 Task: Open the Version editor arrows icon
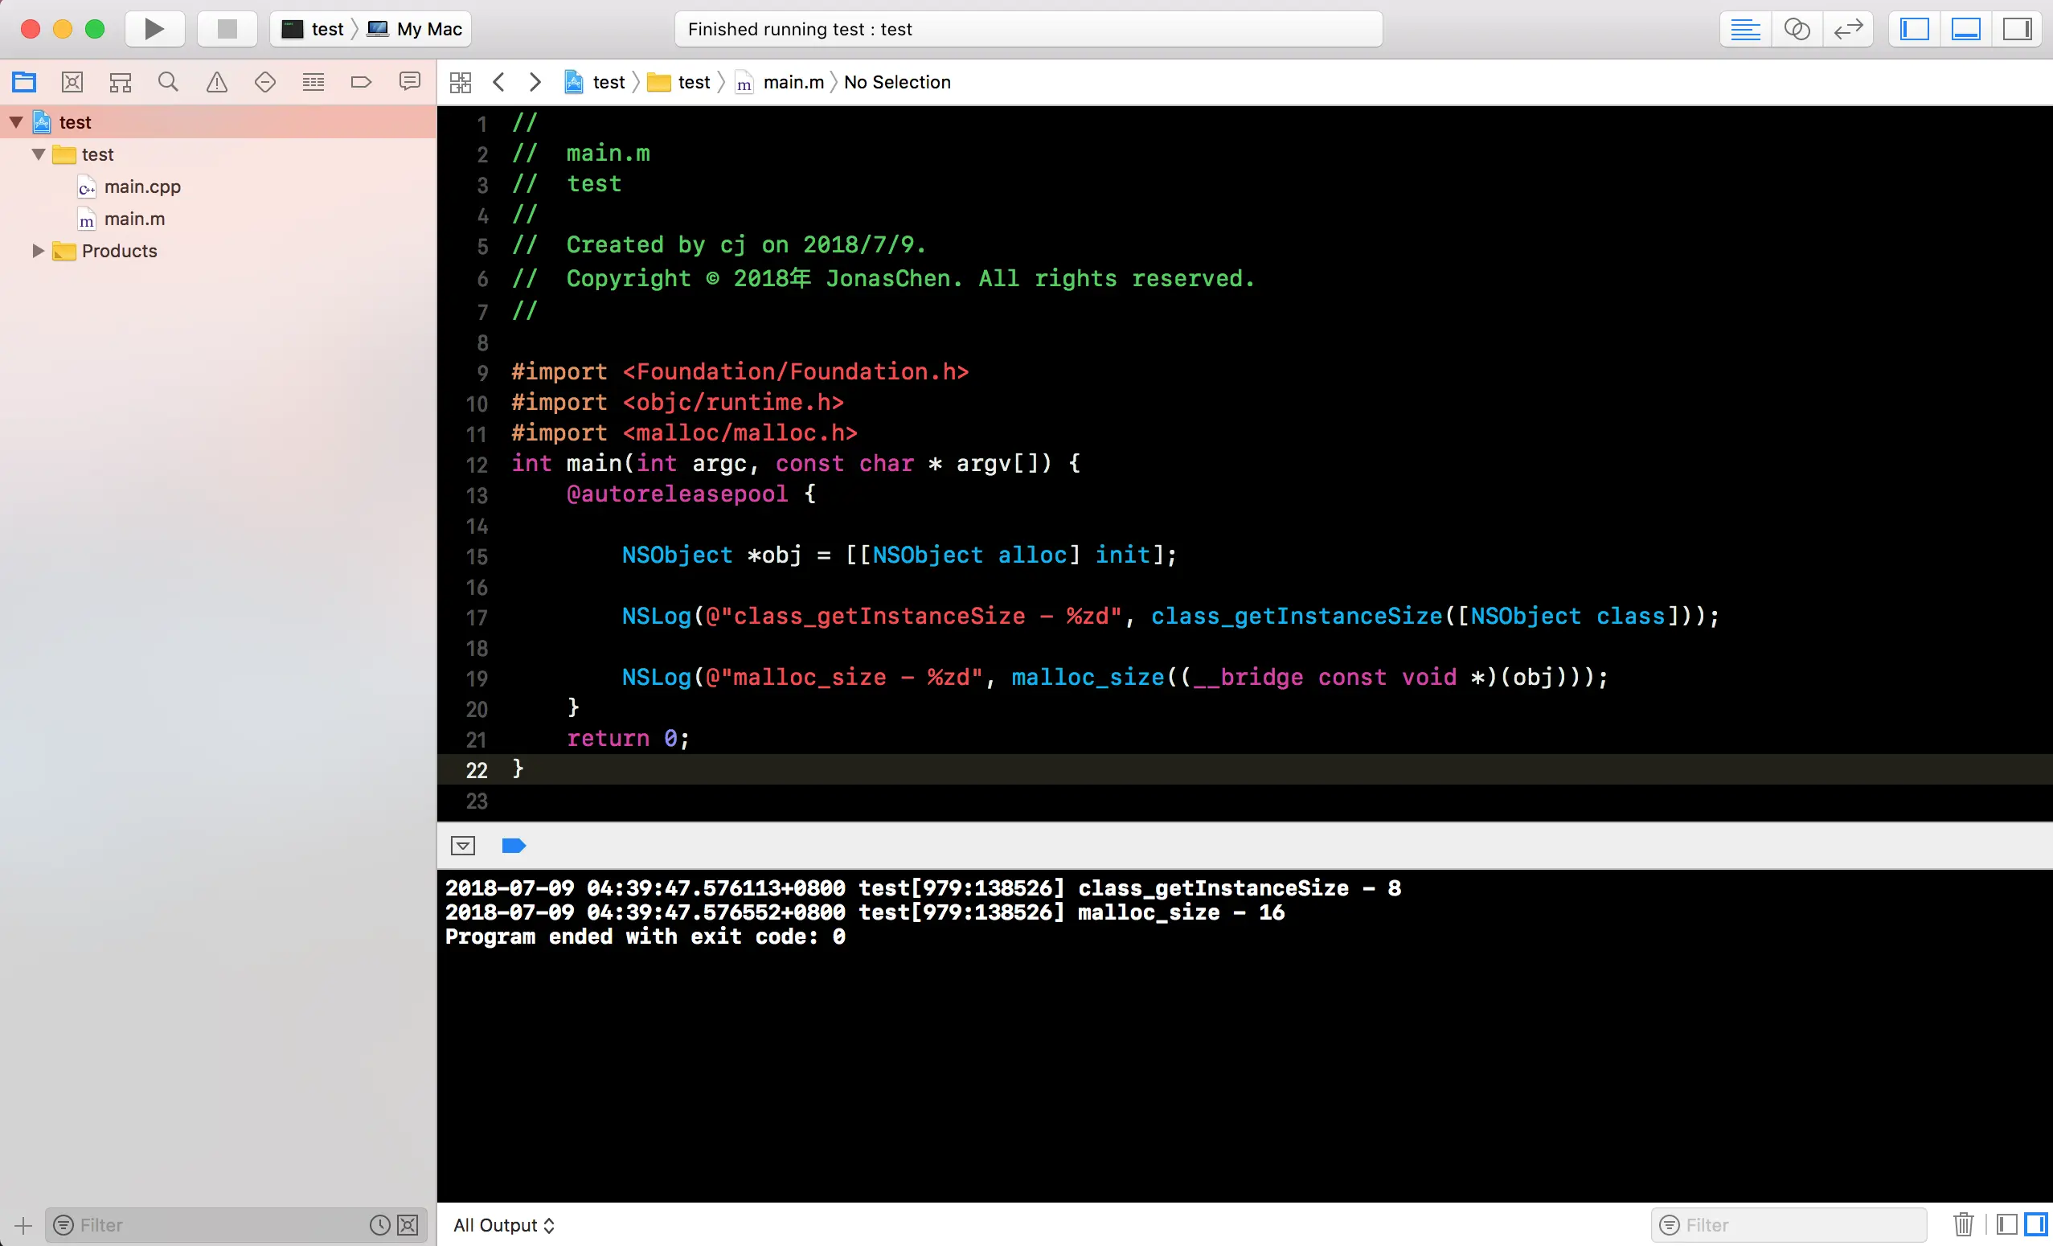[1848, 29]
